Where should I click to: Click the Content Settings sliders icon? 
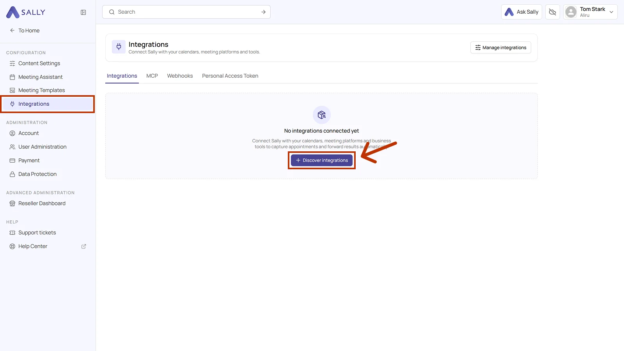(12, 63)
